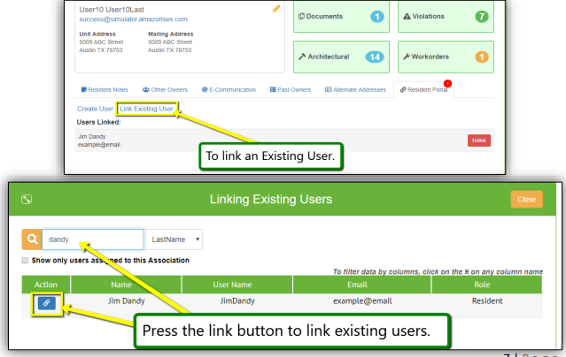The image size is (566, 357).
Task: Click the Resident role cell
Action: [x=487, y=300]
